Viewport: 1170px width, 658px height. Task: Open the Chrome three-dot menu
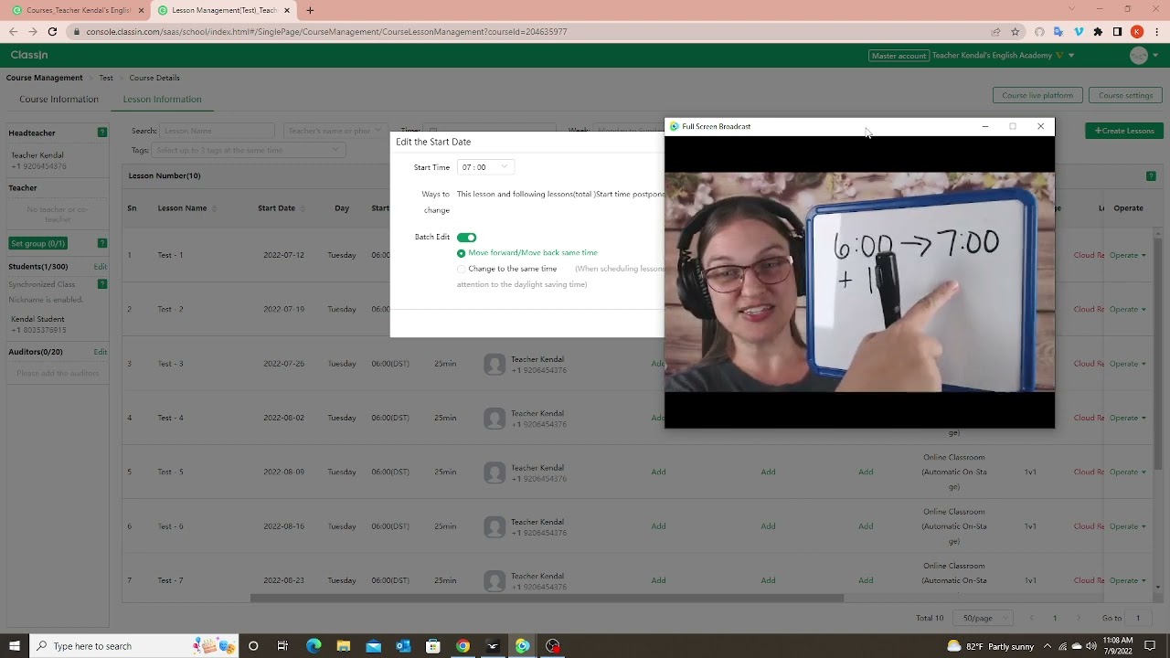pos(1156,31)
